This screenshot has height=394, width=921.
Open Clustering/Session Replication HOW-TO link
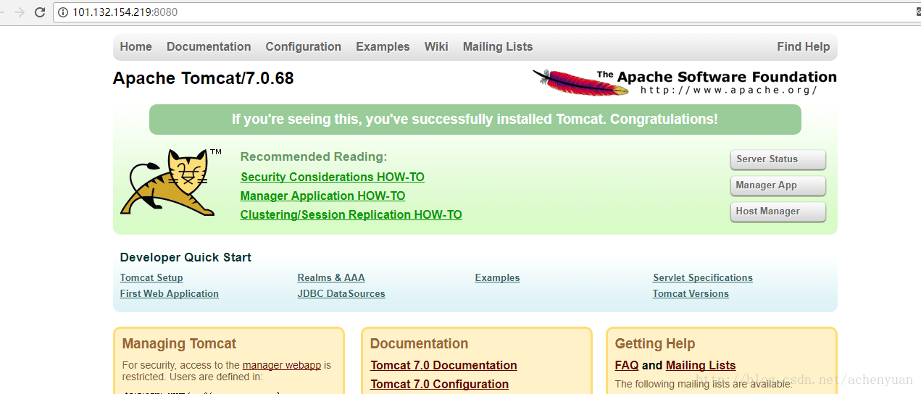point(351,214)
